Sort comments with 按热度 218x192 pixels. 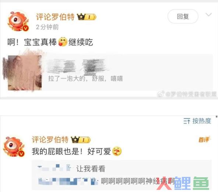point(202,121)
